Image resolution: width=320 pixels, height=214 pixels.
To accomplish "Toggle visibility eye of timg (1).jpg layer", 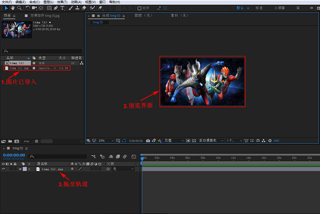I will click(x=3, y=169).
